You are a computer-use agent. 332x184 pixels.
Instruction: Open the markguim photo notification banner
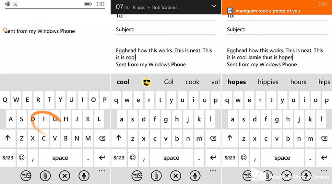click(277, 7)
